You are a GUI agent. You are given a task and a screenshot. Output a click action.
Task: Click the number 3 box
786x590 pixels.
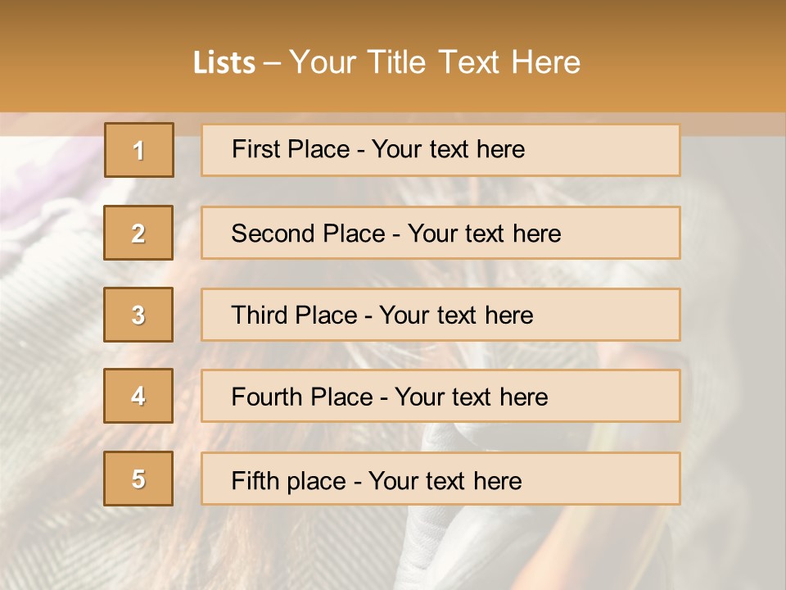click(138, 315)
